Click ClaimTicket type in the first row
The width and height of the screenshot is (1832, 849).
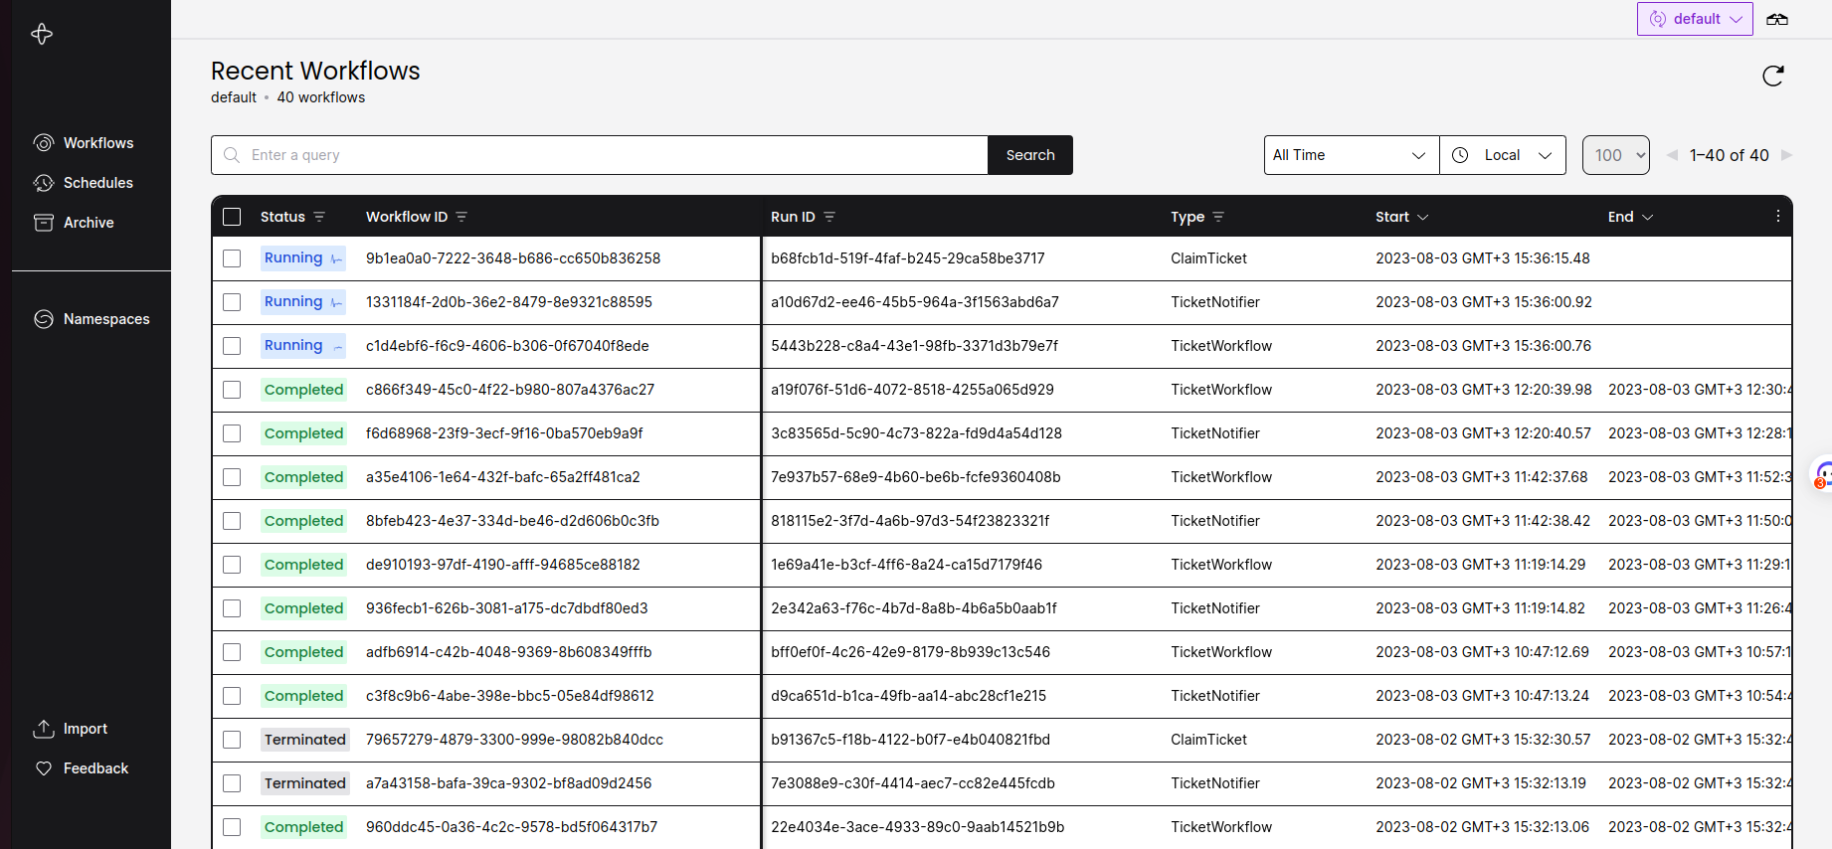1208,258
